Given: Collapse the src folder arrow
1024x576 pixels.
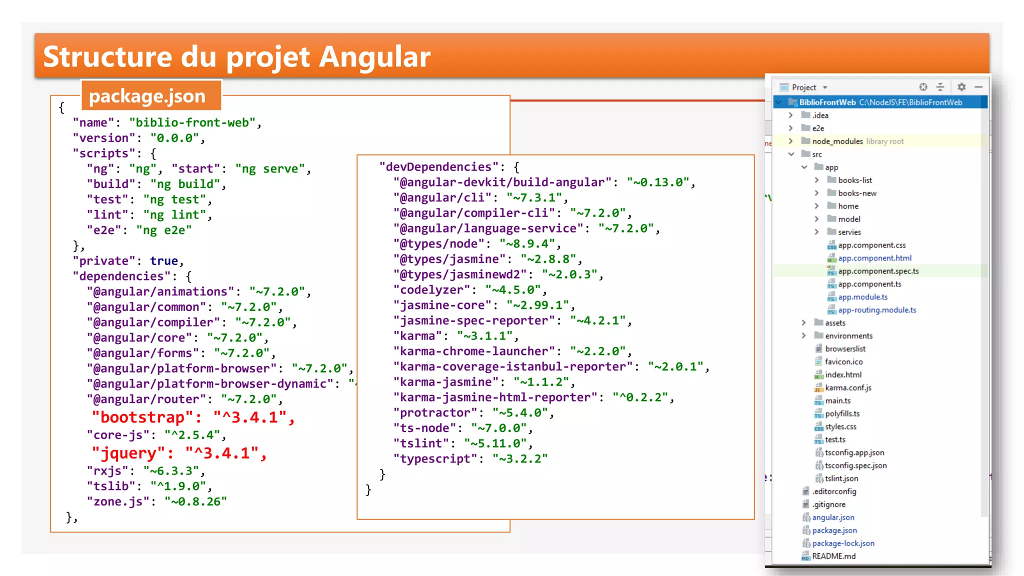Looking at the screenshot, I should click(x=791, y=154).
